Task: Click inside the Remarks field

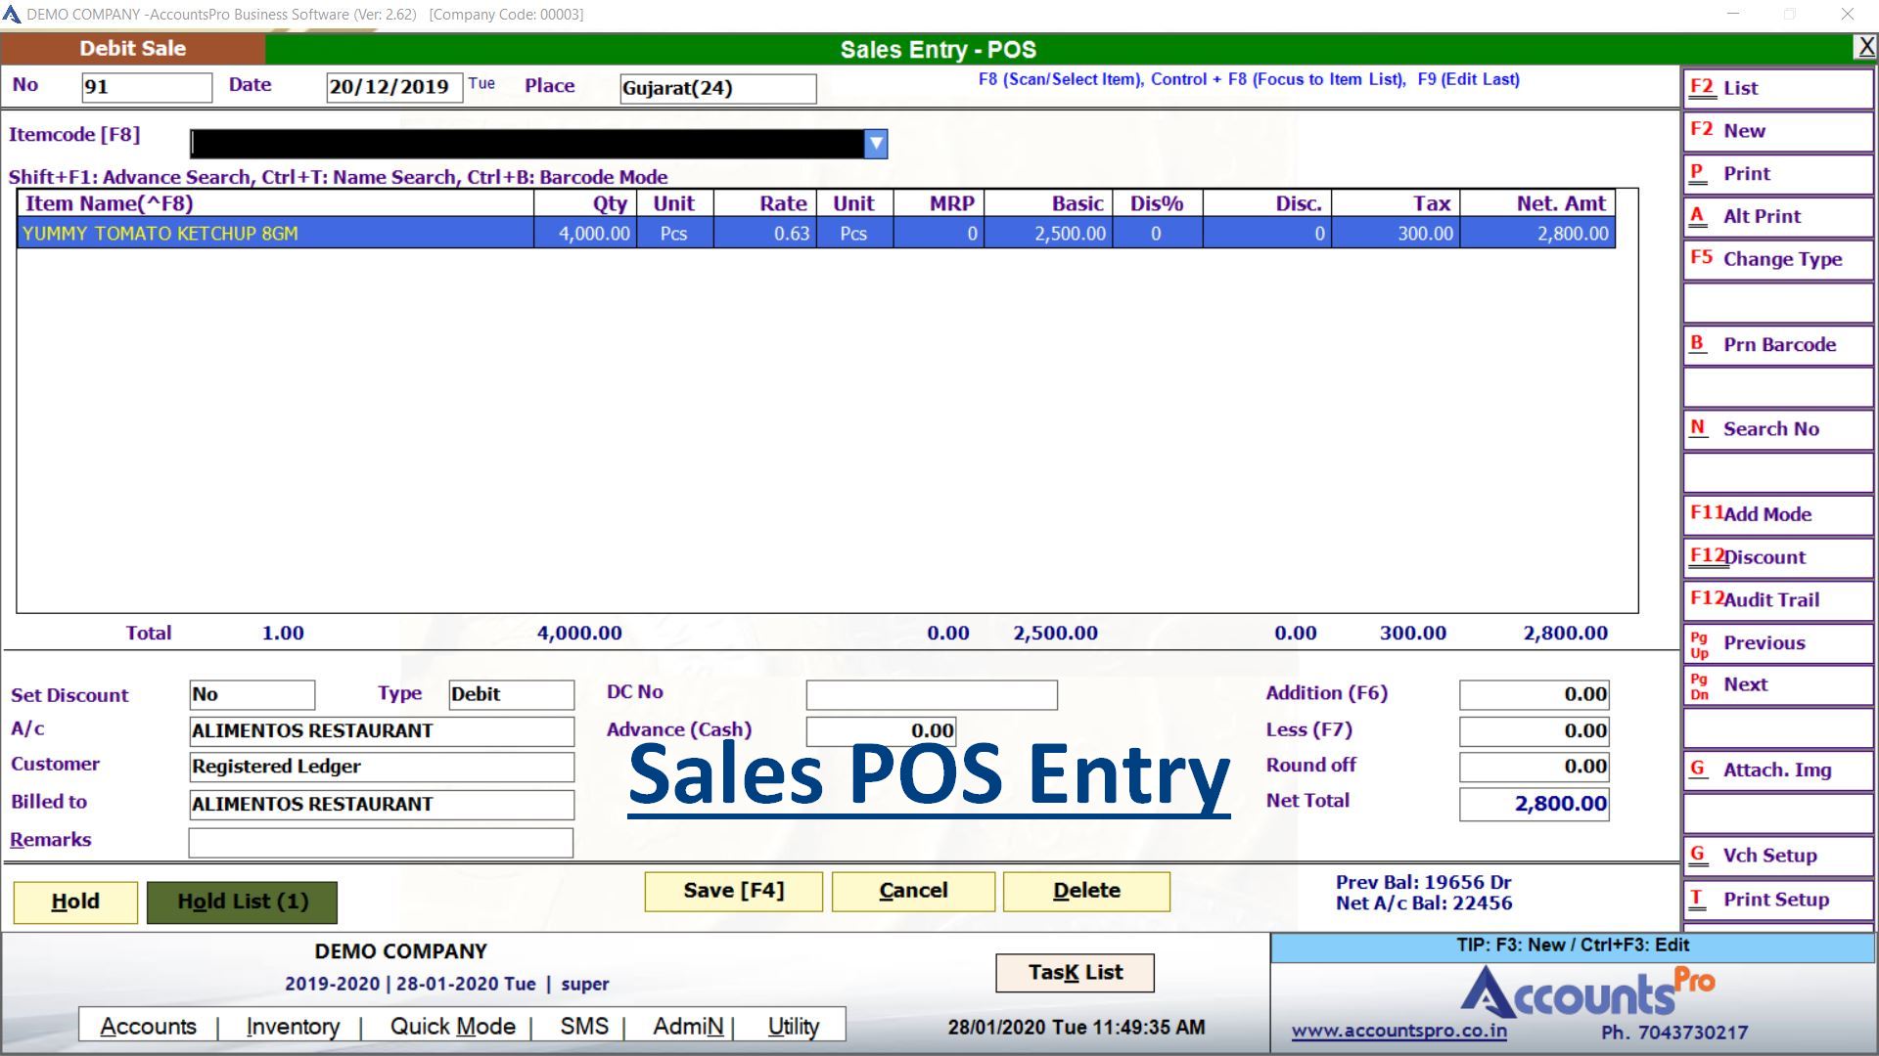Action: click(380, 842)
